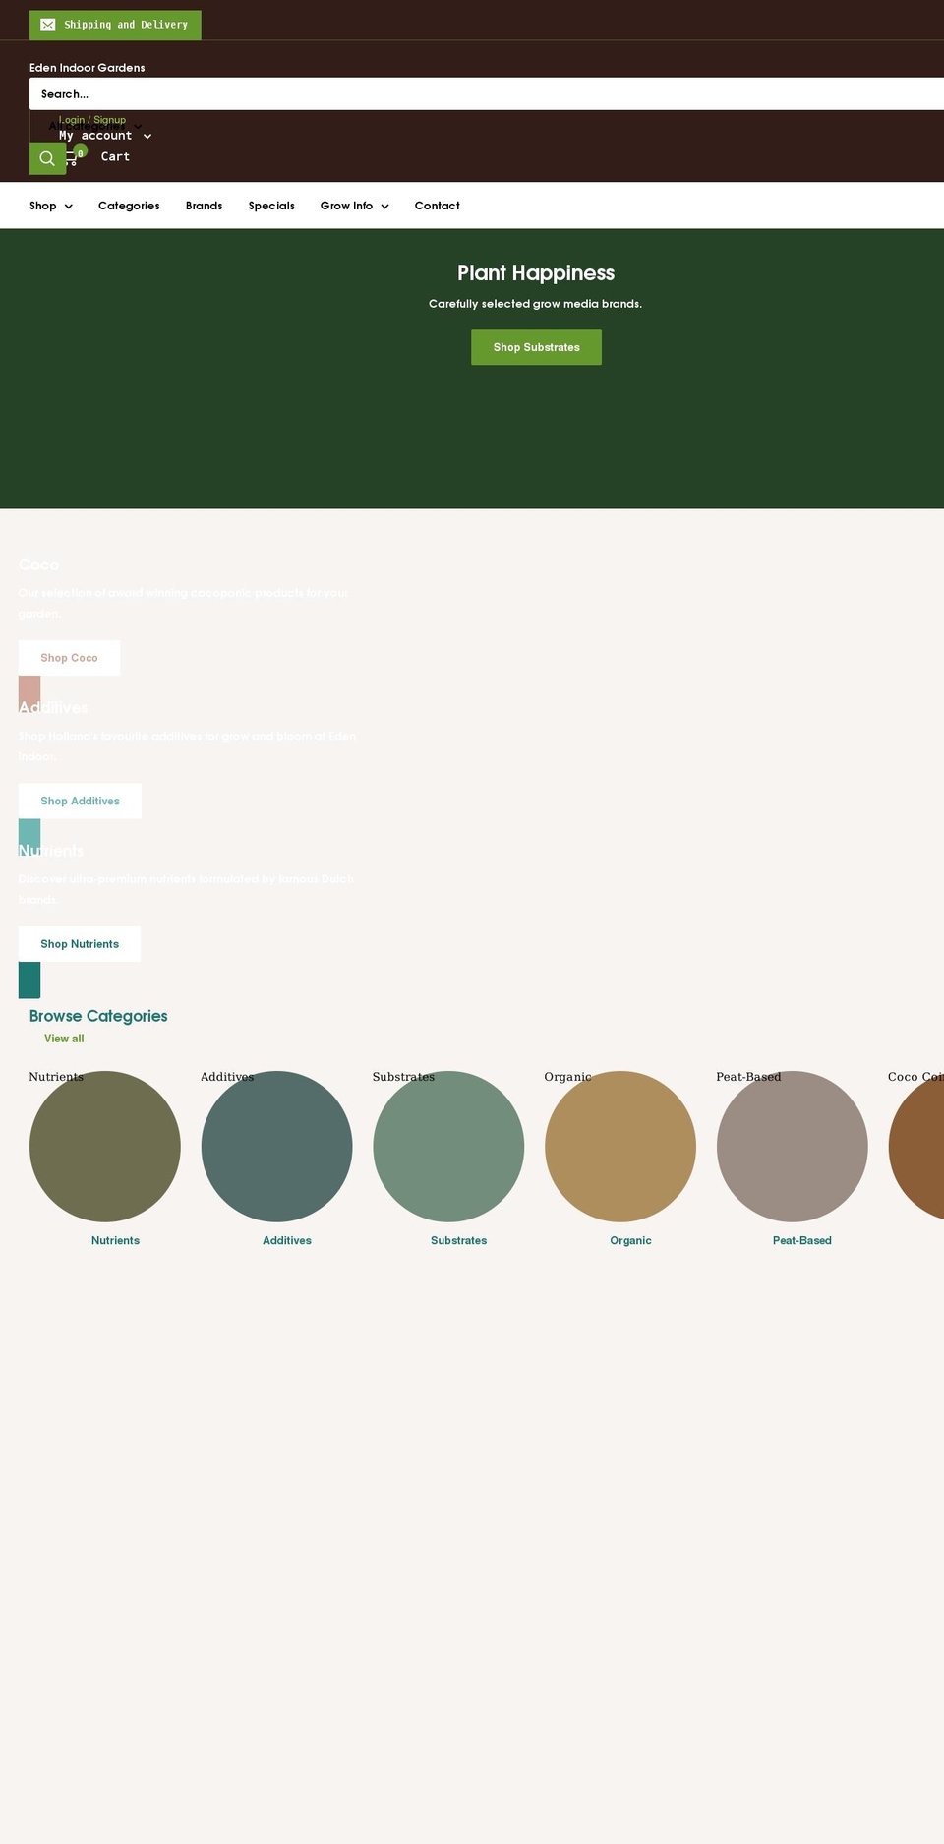Click 'Carefully selected grow media brands.' text
944x1844 pixels.
point(536,304)
